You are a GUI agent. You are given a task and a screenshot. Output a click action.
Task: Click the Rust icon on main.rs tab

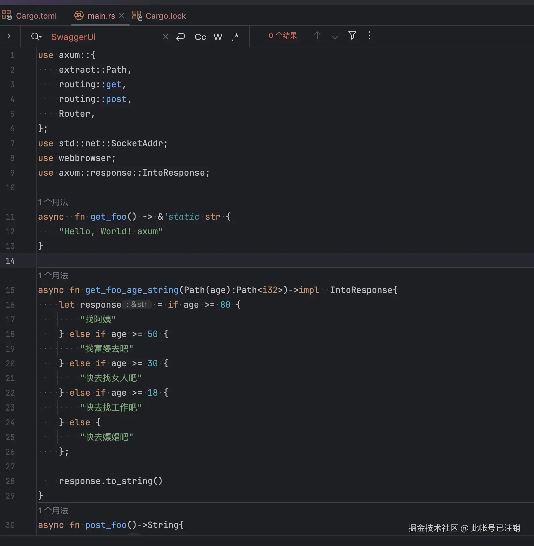(x=79, y=15)
